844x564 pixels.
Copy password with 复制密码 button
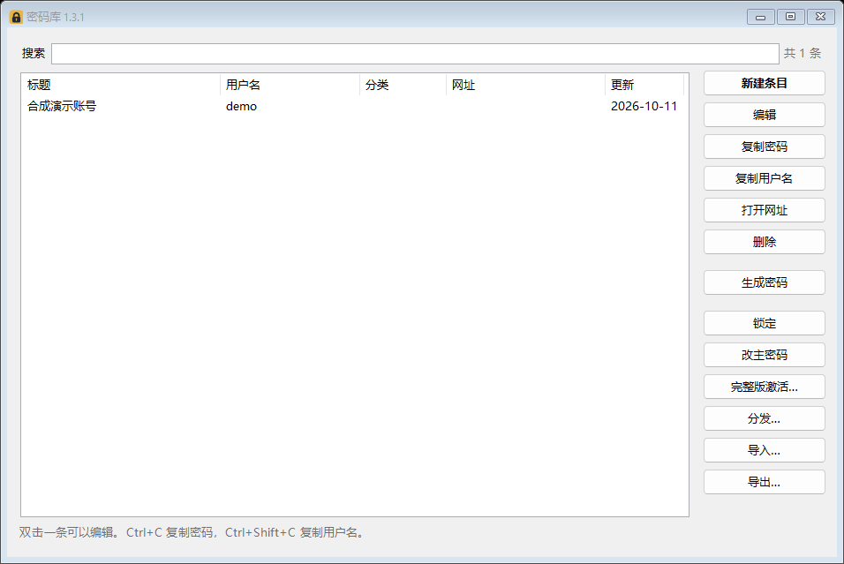764,147
